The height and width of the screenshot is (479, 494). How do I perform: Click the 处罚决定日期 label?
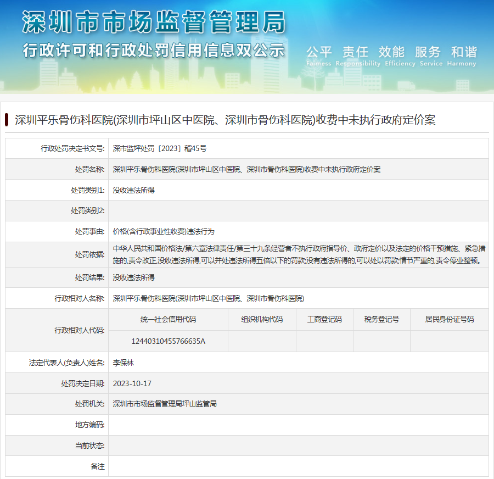(83, 383)
